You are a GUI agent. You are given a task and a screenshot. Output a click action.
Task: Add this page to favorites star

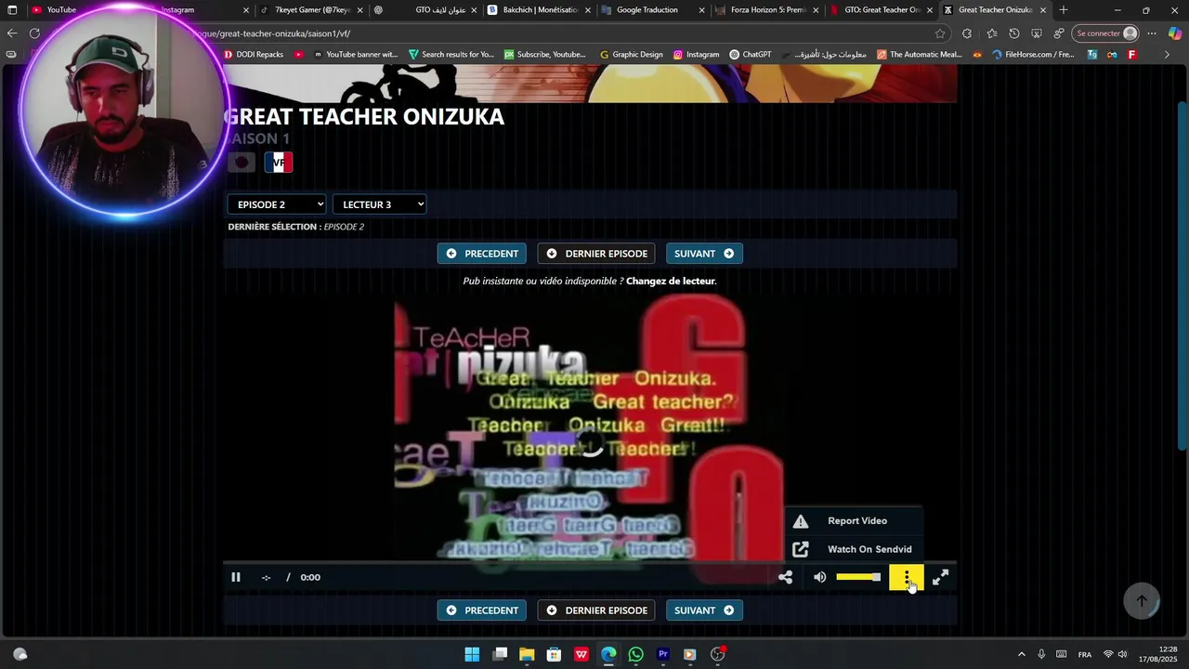click(940, 33)
